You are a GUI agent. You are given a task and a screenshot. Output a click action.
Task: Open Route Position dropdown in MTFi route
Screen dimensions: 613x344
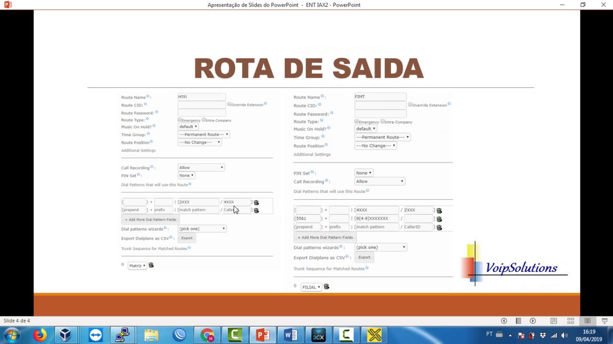(x=200, y=142)
